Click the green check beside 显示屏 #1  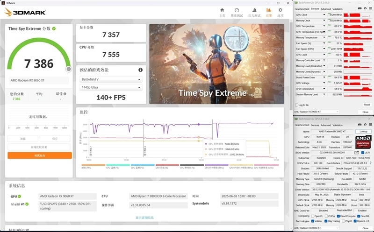pos(27,204)
